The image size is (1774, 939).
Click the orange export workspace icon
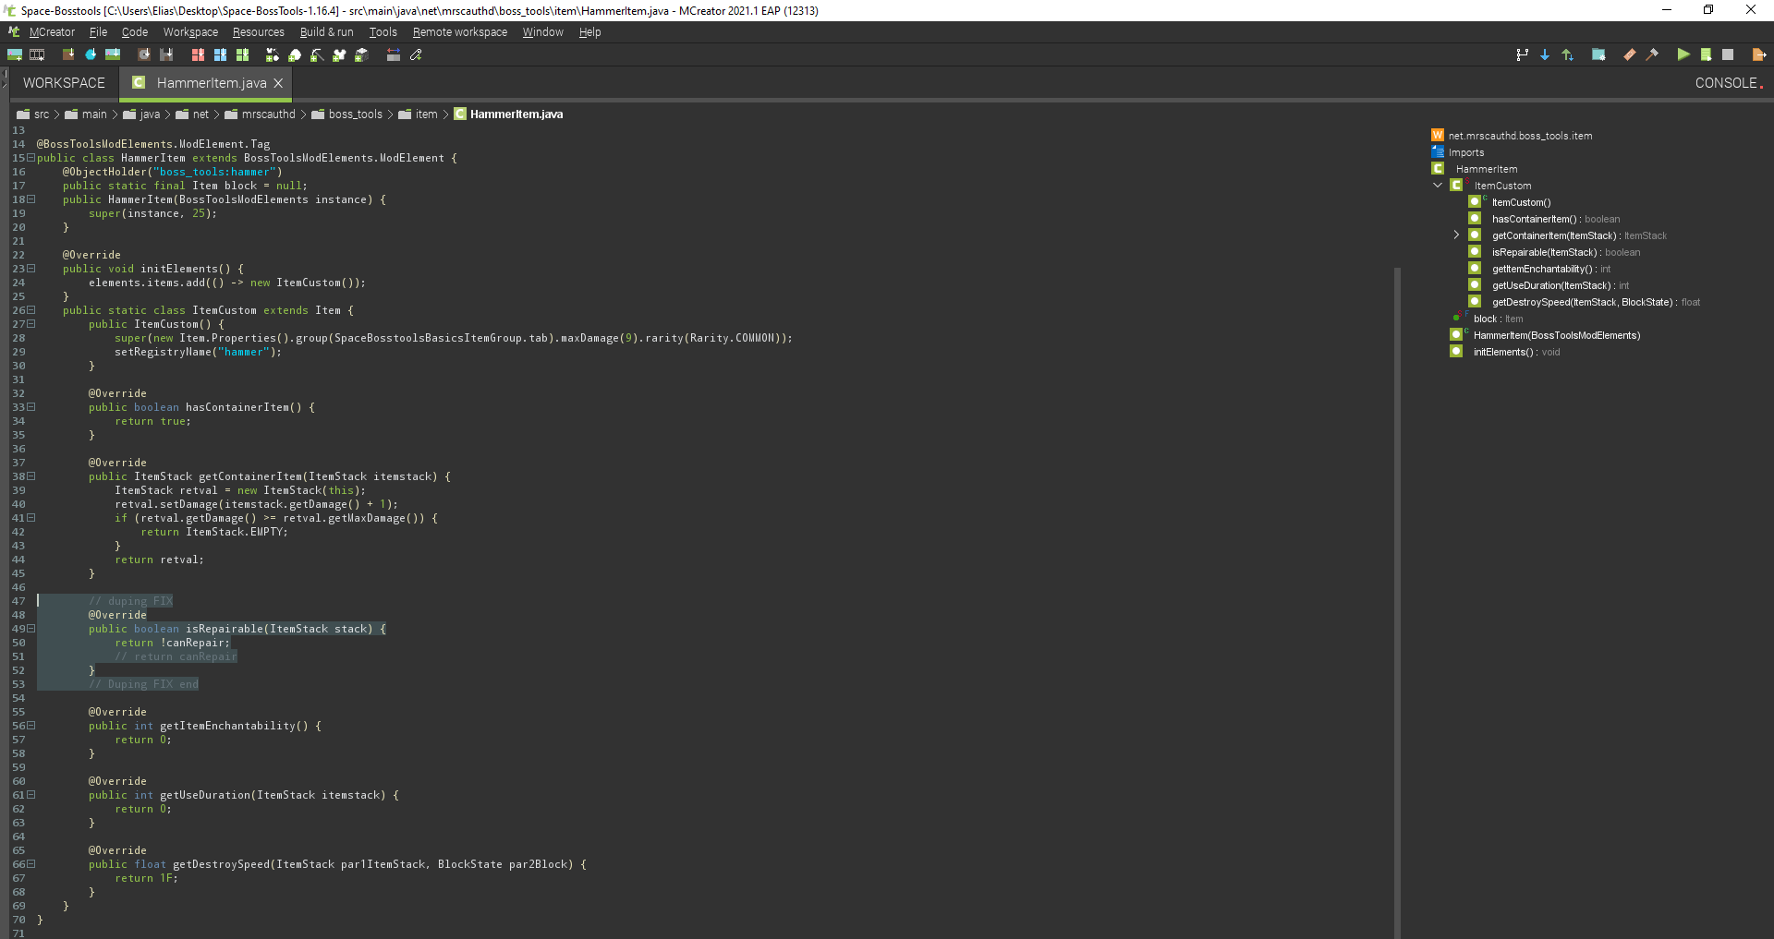[1758, 54]
